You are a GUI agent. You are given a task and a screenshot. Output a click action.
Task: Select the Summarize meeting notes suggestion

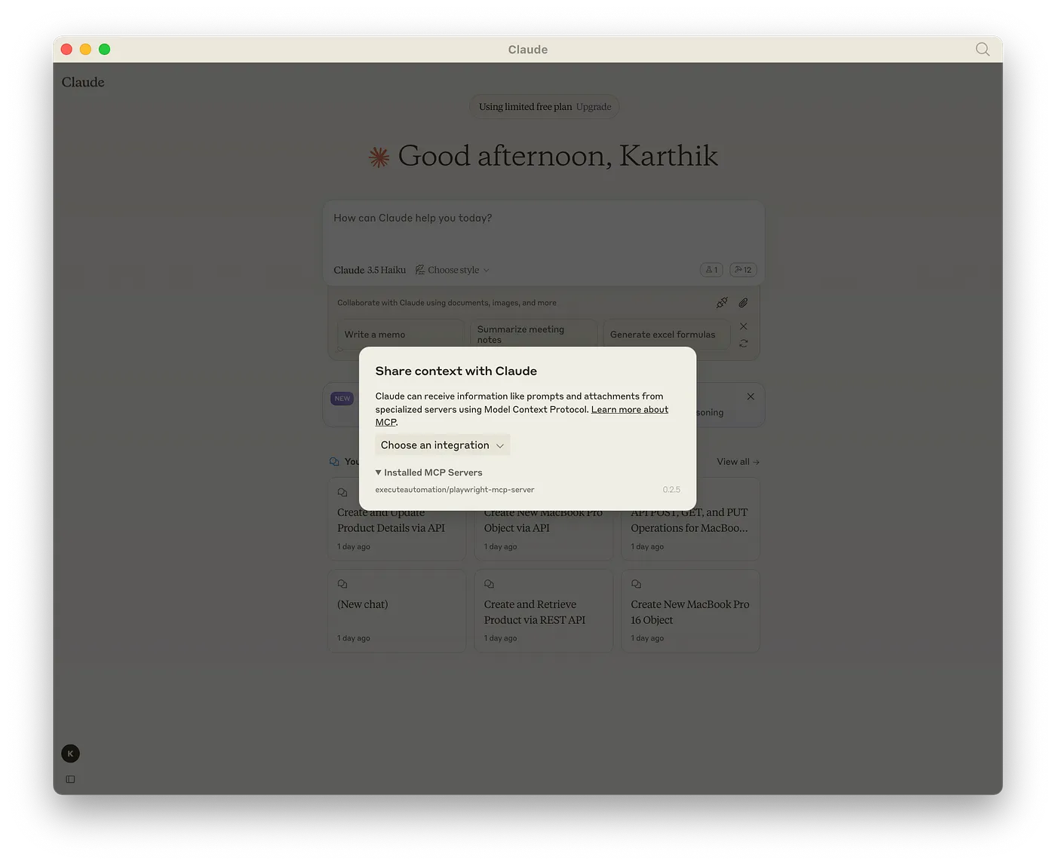point(533,335)
